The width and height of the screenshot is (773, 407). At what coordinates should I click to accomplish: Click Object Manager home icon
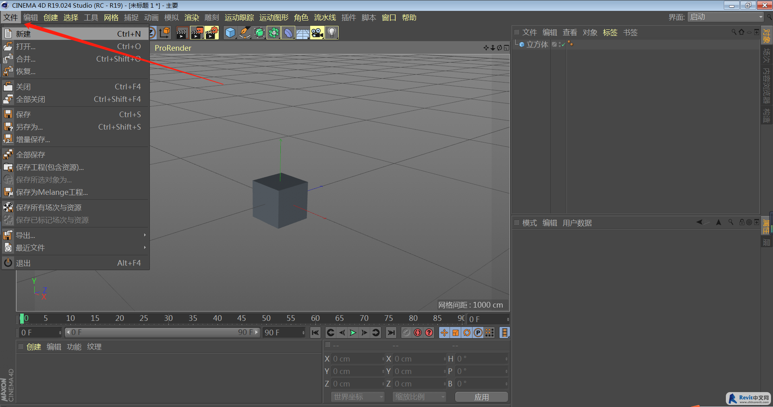click(742, 32)
